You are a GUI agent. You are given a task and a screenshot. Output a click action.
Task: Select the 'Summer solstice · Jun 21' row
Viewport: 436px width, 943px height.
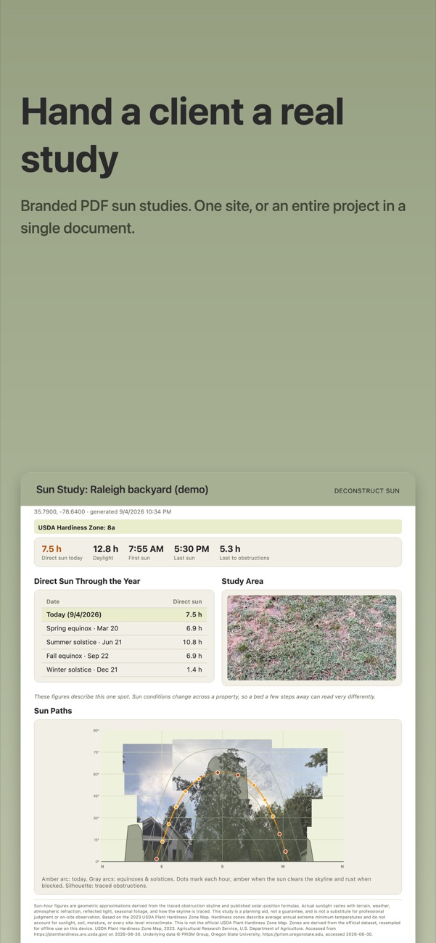pos(124,642)
